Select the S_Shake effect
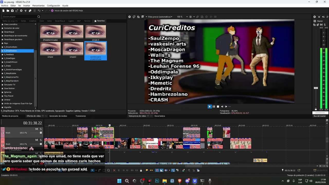 click(7, 66)
